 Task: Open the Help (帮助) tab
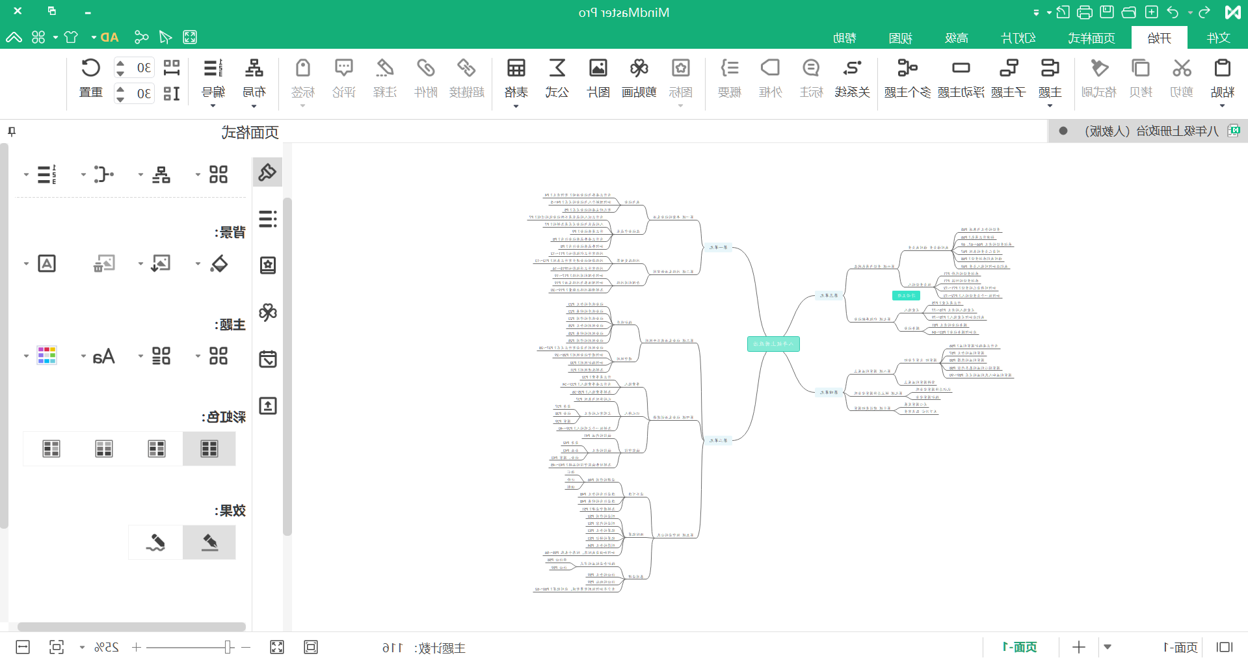(x=845, y=38)
